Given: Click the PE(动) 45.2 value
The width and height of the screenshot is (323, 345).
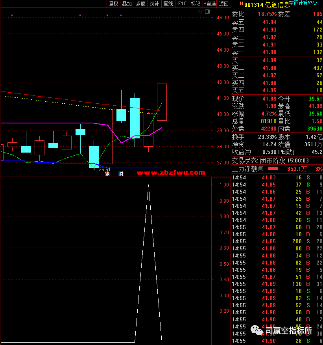Looking at the screenshot, I should [x=317, y=152].
